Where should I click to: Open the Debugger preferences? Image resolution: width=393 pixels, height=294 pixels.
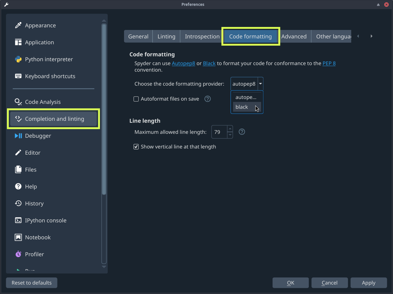[x=38, y=136]
